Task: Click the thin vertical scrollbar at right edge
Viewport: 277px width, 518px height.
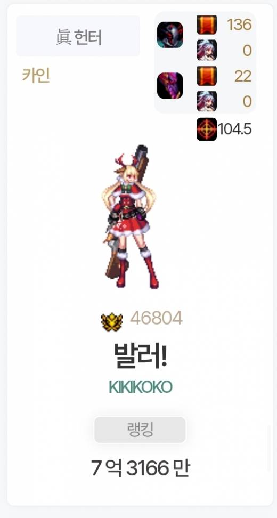Action: (269, 448)
